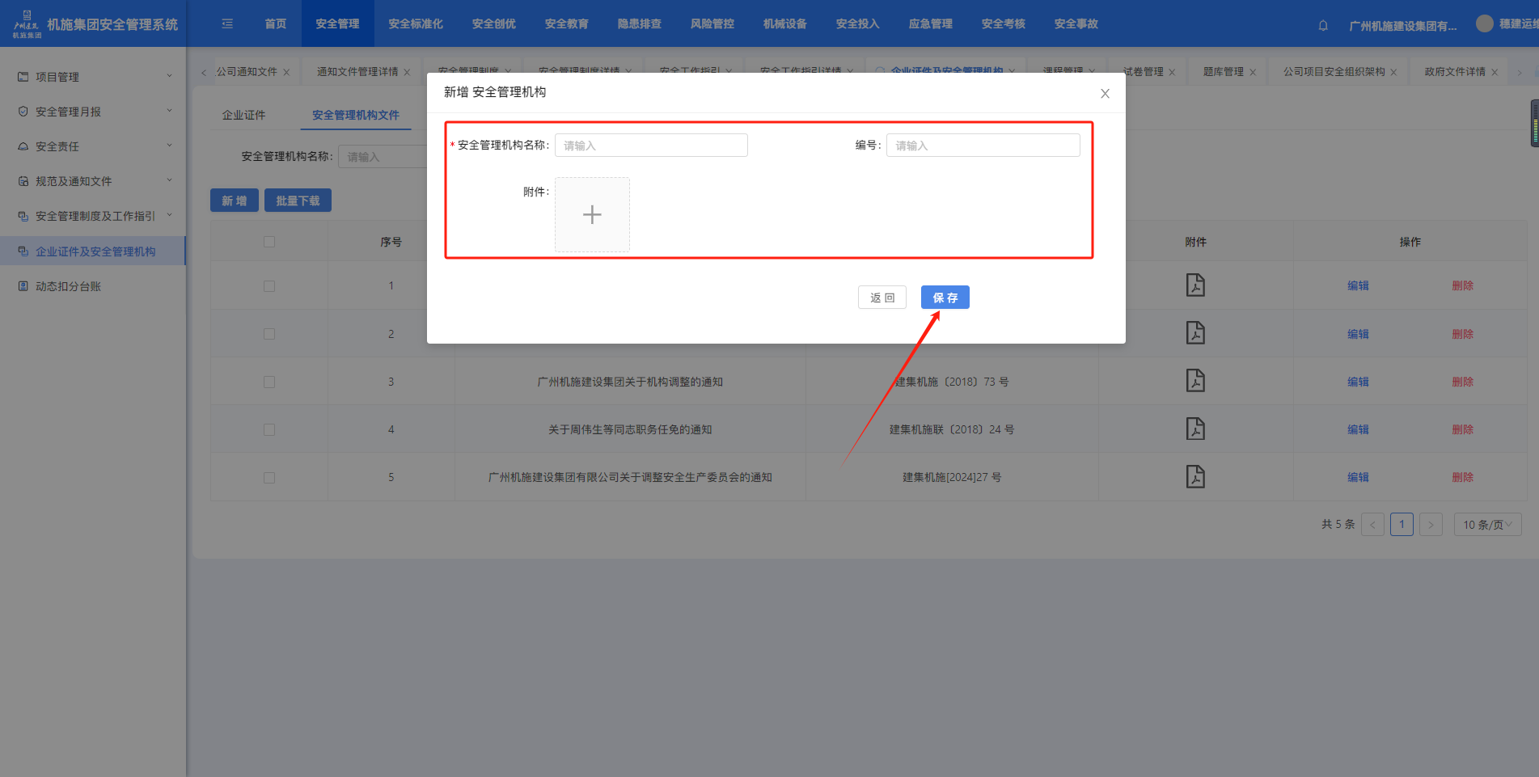Click the notification bell icon
The width and height of the screenshot is (1539, 777).
(1323, 25)
